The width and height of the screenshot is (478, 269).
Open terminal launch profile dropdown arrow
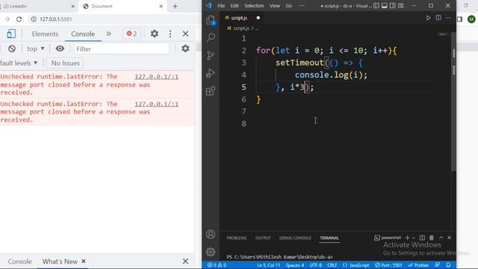tap(414, 238)
